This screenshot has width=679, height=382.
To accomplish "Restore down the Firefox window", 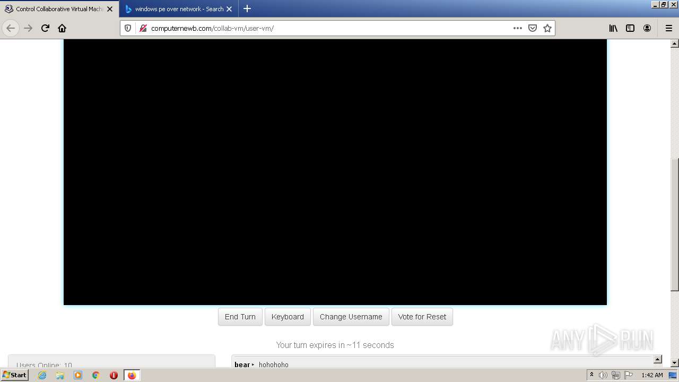I will pos(664,4).
